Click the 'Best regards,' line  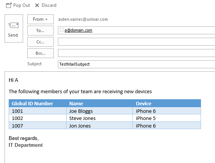(x=23, y=138)
